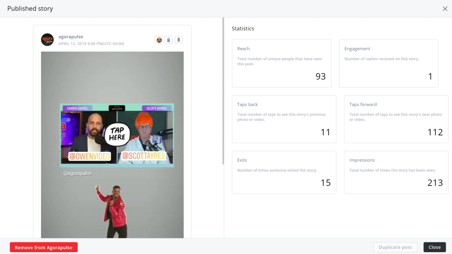Click the Published story title
Viewport: 452px width, 254px height.
(30, 9)
